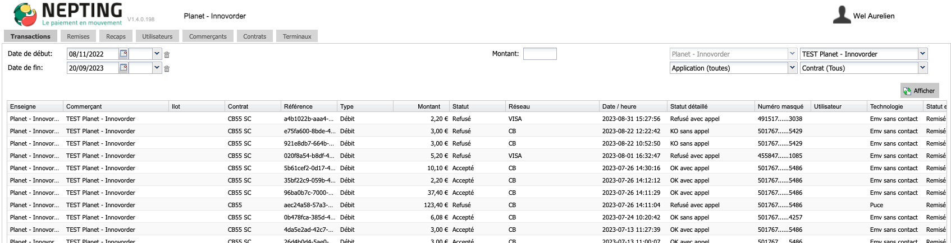
Task: Switch to the Remises tab
Action: (78, 36)
